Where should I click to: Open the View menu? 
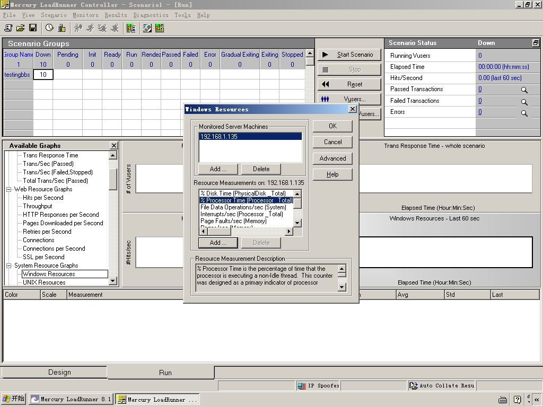click(x=29, y=15)
